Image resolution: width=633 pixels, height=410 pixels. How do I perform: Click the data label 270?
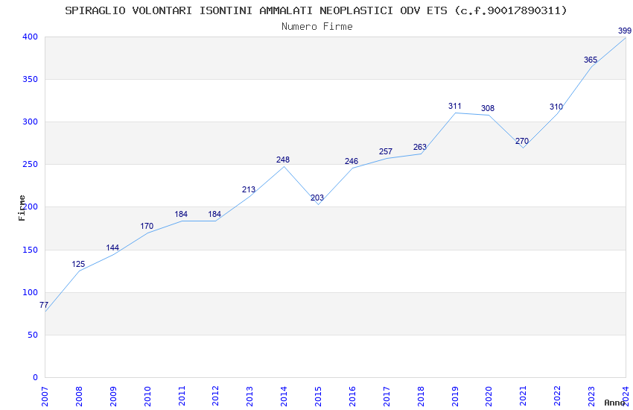point(522,141)
